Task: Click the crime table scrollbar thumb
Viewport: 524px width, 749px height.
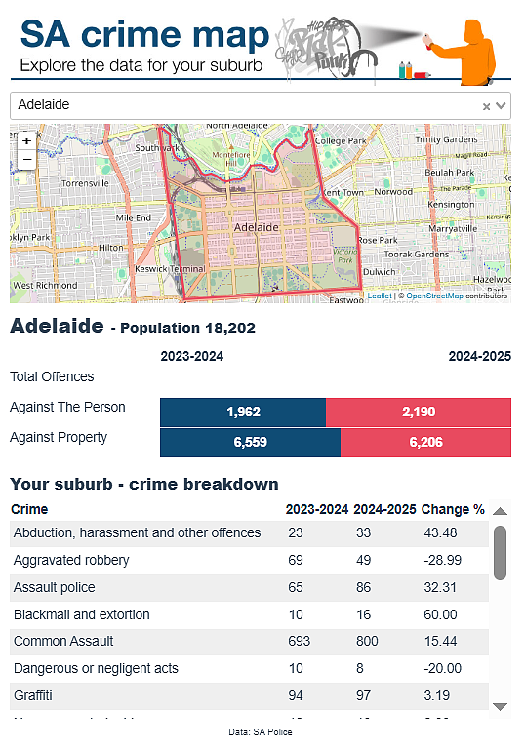Action: 500,553
